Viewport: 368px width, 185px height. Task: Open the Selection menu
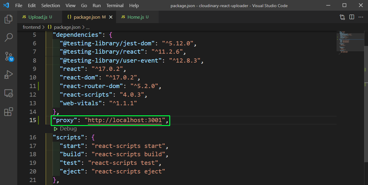(50, 5)
